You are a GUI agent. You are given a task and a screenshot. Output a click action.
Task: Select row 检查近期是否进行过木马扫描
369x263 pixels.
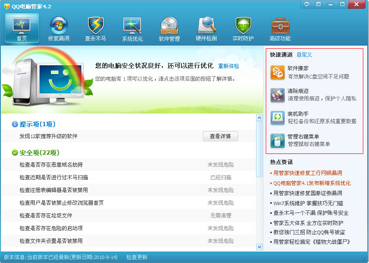click(129, 177)
